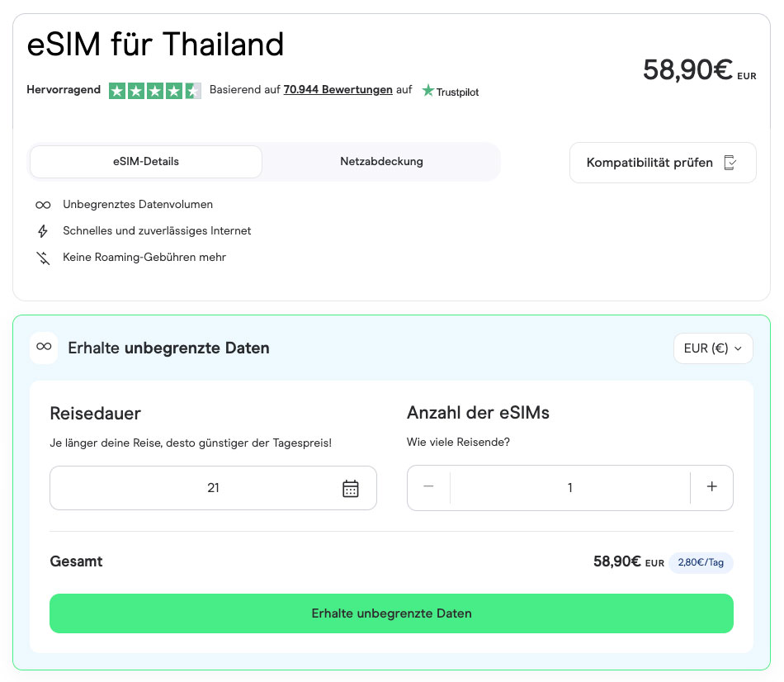Click the green Trustpilot star rating
The image size is (784, 682).
tap(154, 91)
